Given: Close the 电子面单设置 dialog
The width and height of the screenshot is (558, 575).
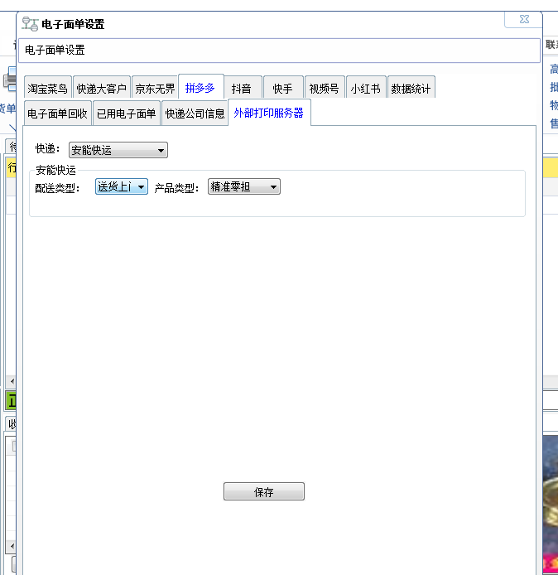Looking at the screenshot, I should 523,19.
